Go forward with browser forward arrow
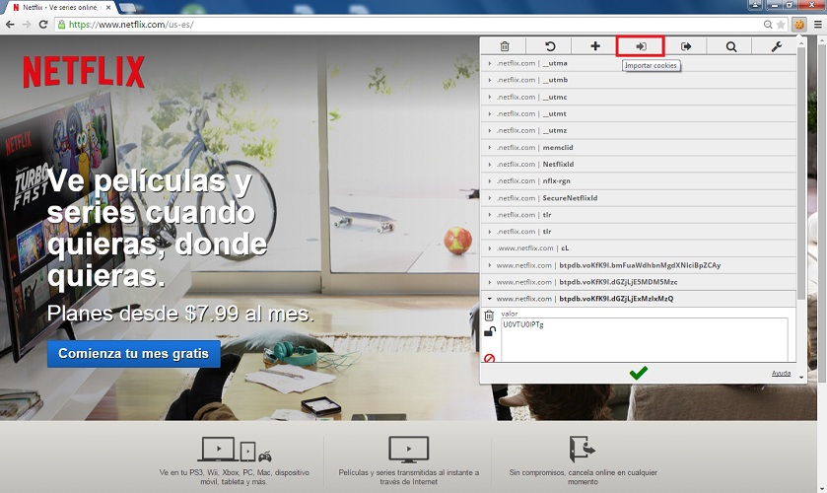Viewport: 827px width, 493px height. point(27,25)
